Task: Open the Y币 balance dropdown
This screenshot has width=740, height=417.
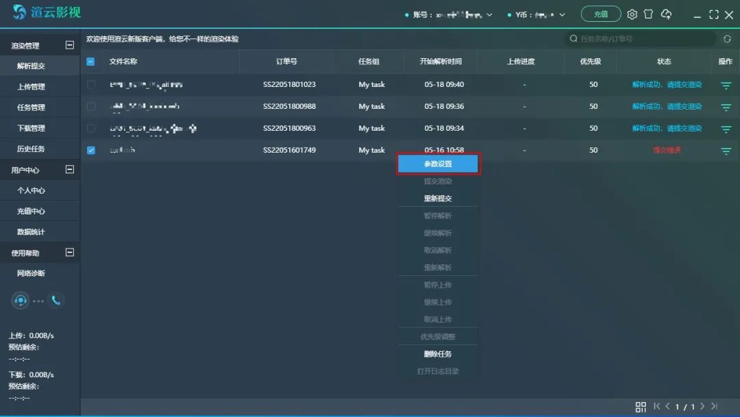Action: click(x=562, y=15)
